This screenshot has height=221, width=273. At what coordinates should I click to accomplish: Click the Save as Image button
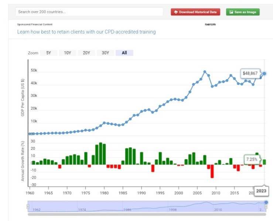coord(243,12)
